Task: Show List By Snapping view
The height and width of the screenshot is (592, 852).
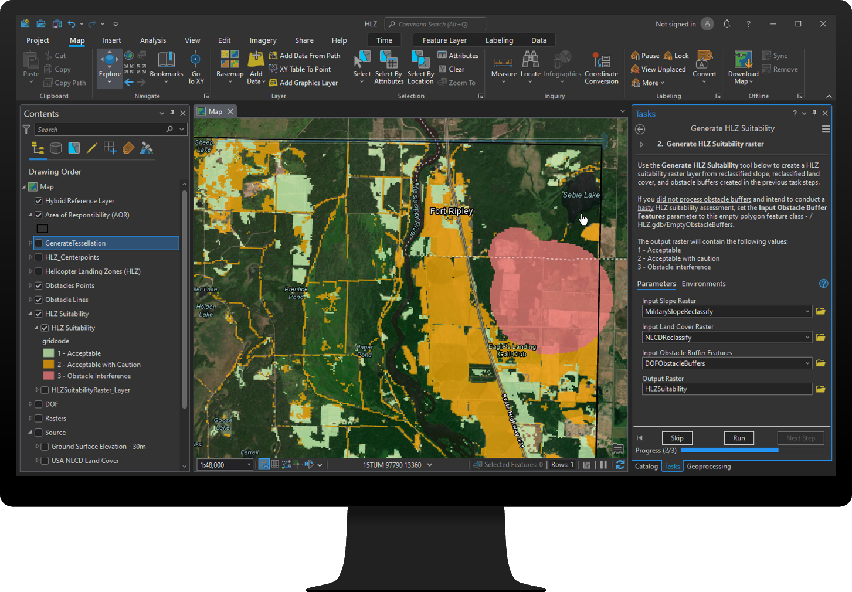Action: (110, 148)
